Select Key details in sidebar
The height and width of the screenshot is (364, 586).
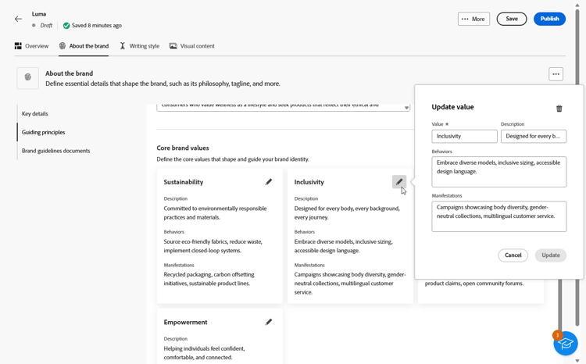tap(35, 114)
